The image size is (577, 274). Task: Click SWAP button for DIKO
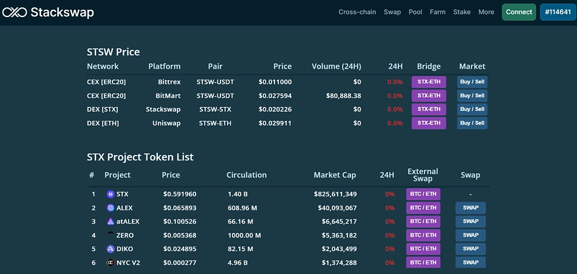tap(470, 249)
